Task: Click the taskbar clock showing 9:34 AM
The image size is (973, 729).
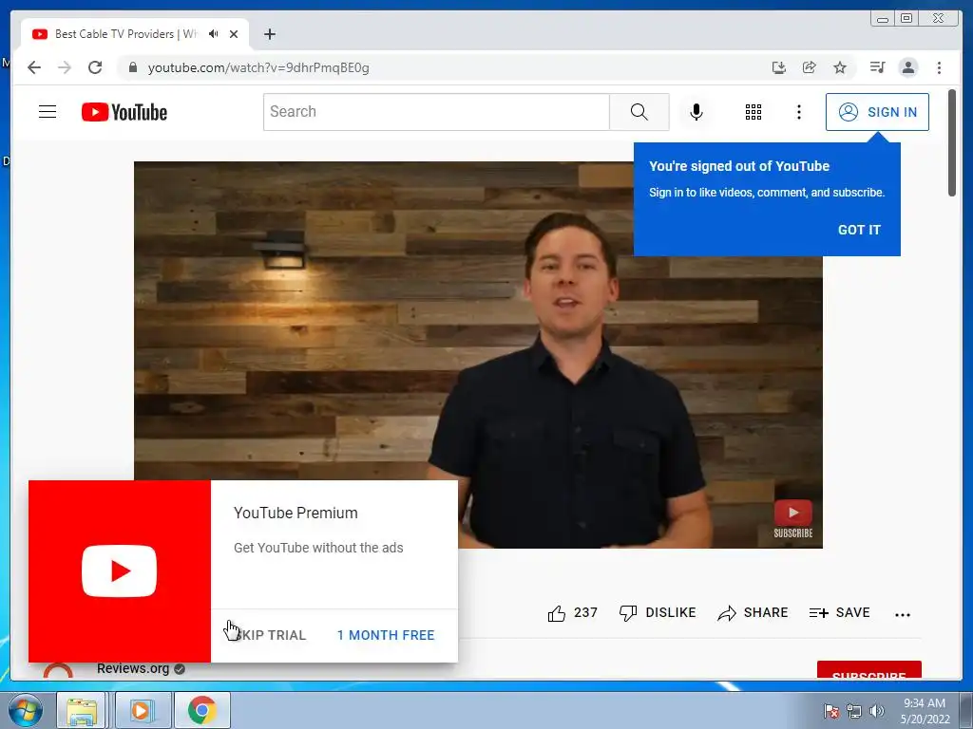Action: (x=925, y=711)
